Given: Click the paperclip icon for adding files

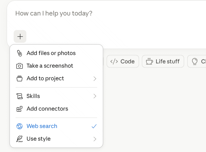Looking at the screenshot, I should 20,53.
